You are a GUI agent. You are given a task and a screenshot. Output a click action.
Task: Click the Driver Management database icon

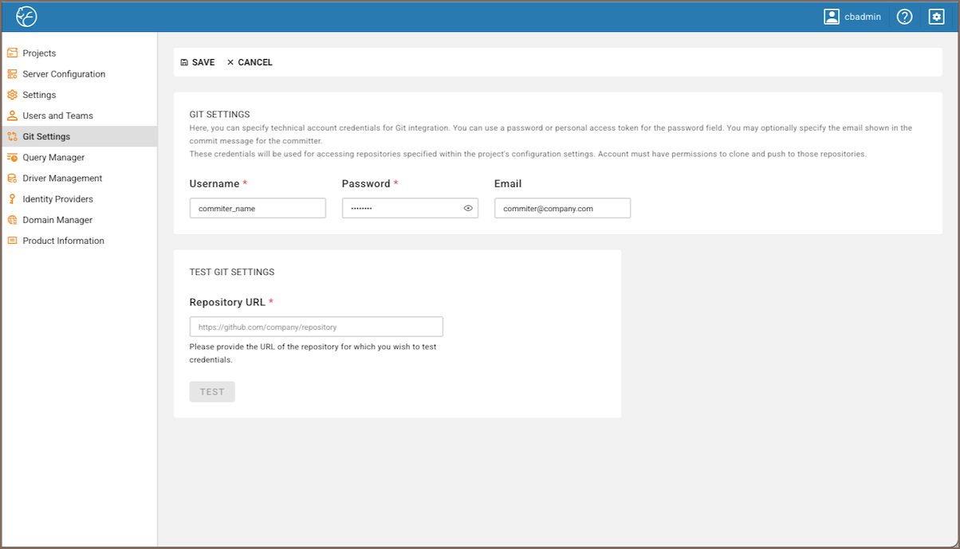(x=12, y=178)
